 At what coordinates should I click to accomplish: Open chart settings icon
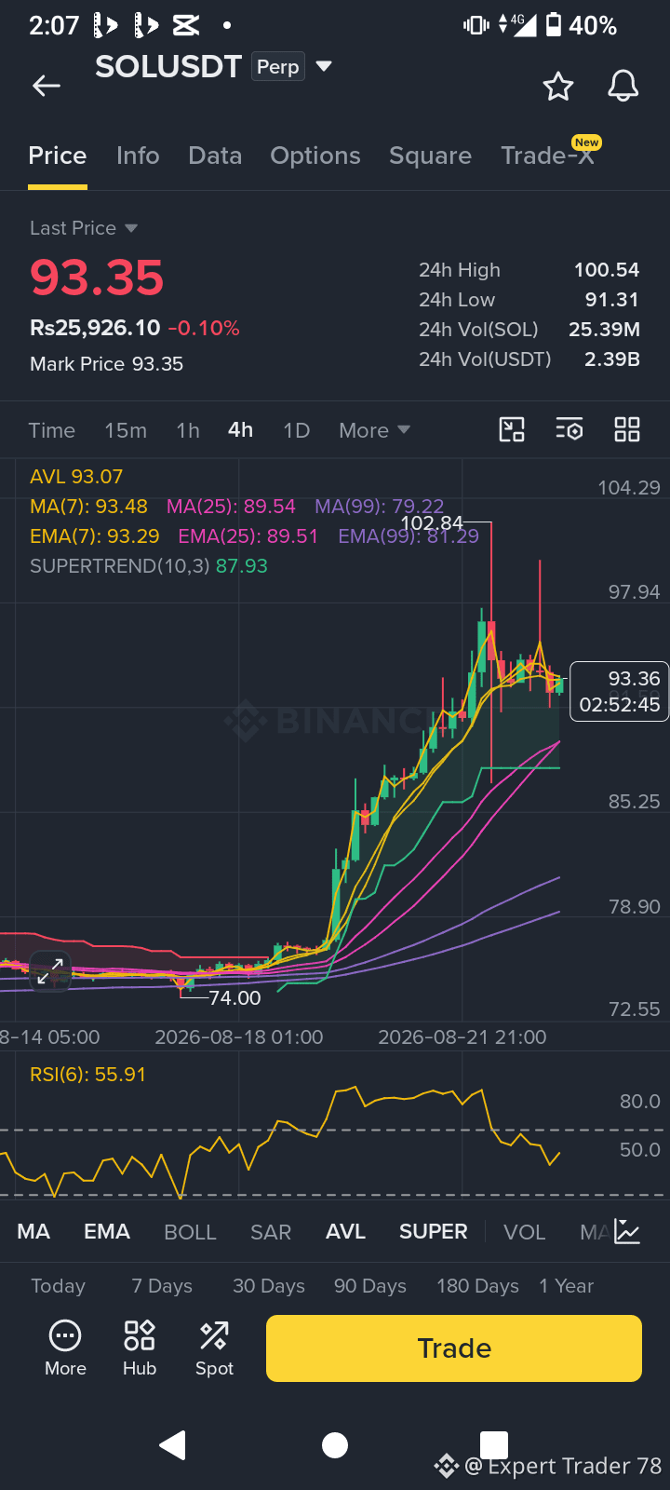click(x=569, y=429)
